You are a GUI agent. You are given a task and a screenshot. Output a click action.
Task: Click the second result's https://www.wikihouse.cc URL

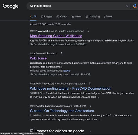click(x=44, y=53)
